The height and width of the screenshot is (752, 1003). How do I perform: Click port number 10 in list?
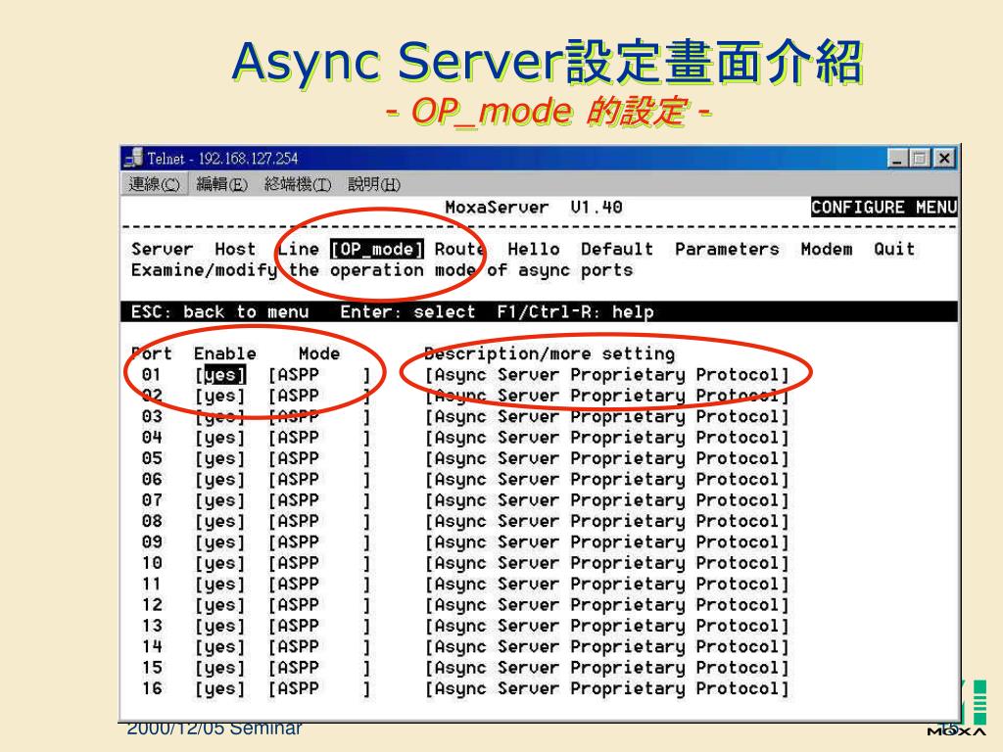pos(152,563)
